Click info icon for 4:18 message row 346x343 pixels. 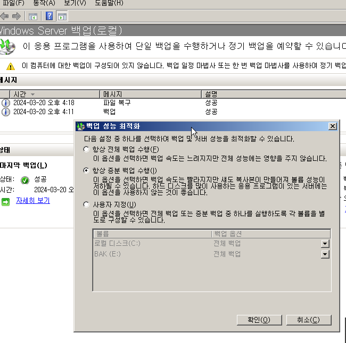click(x=6, y=103)
